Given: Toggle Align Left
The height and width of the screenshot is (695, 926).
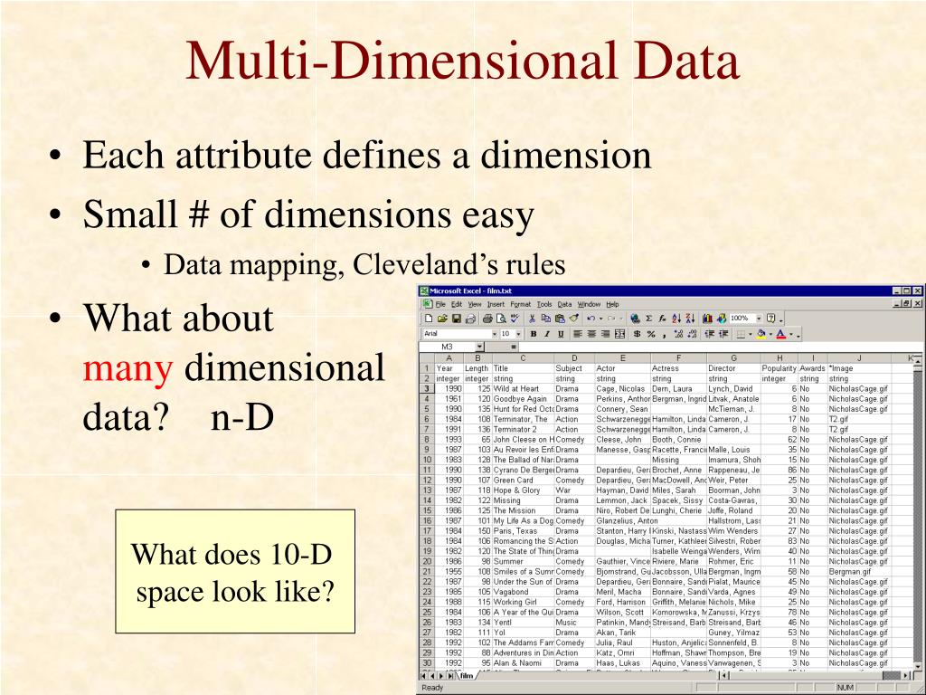Looking at the screenshot, I should point(578,334).
